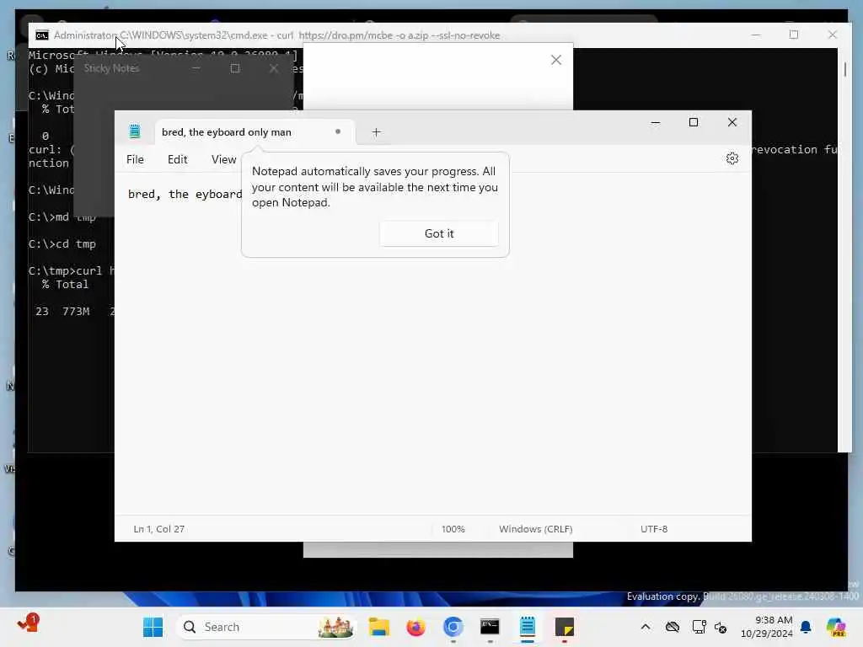Switch to the Command Prompt taskbar icon
The width and height of the screenshot is (863, 647).
(x=490, y=627)
